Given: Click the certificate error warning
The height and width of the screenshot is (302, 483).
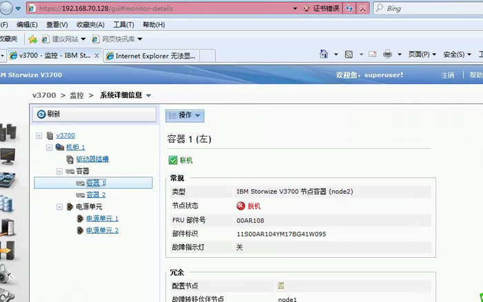Looking at the screenshot, I should pos(320,9).
